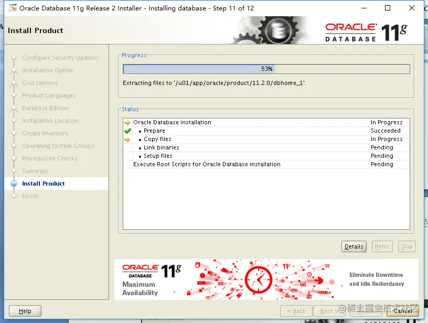Open the Details button
Image resolution: width=428 pixels, height=323 pixels.
point(354,246)
